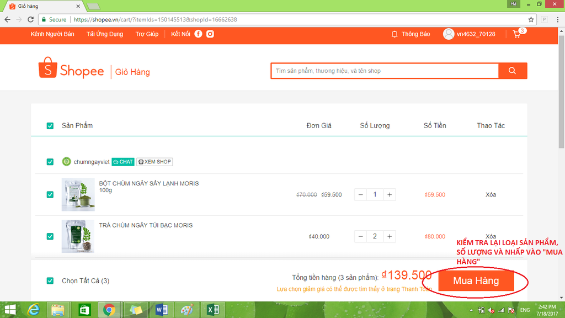Open the Windows Store taskbar icon
Screen dimensions: 565x318
84,310
